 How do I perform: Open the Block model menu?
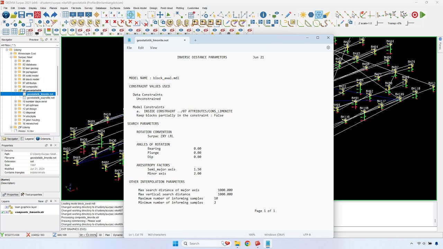click(x=140, y=8)
